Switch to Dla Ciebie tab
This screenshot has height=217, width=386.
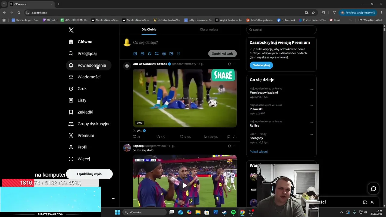[149, 30]
